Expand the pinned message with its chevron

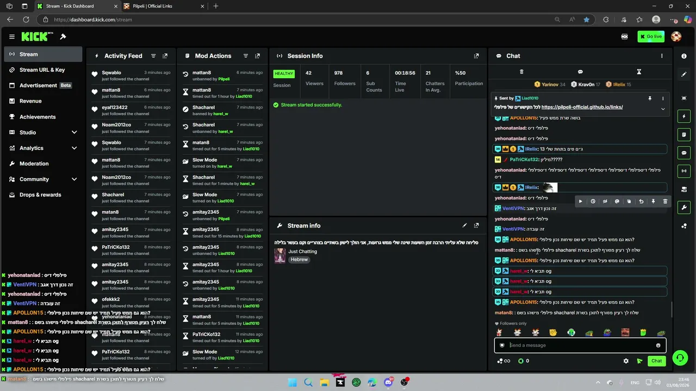click(663, 109)
